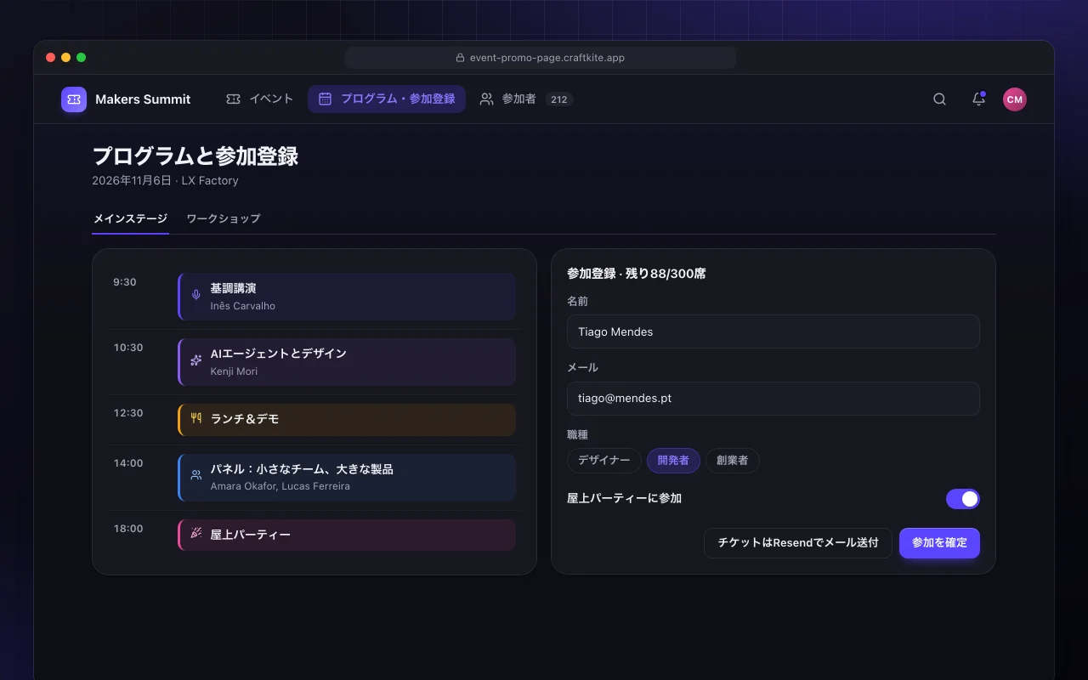Click speaker name Inês Carvalho

[243, 306]
